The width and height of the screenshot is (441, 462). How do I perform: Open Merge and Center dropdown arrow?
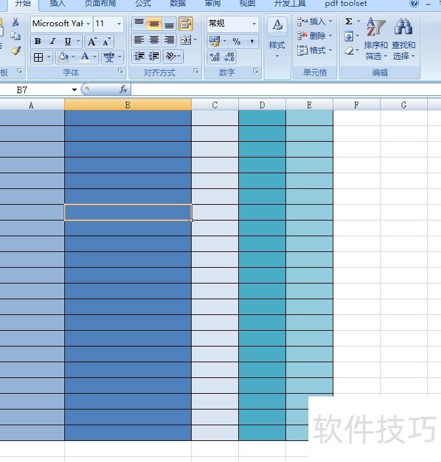tap(196, 40)
